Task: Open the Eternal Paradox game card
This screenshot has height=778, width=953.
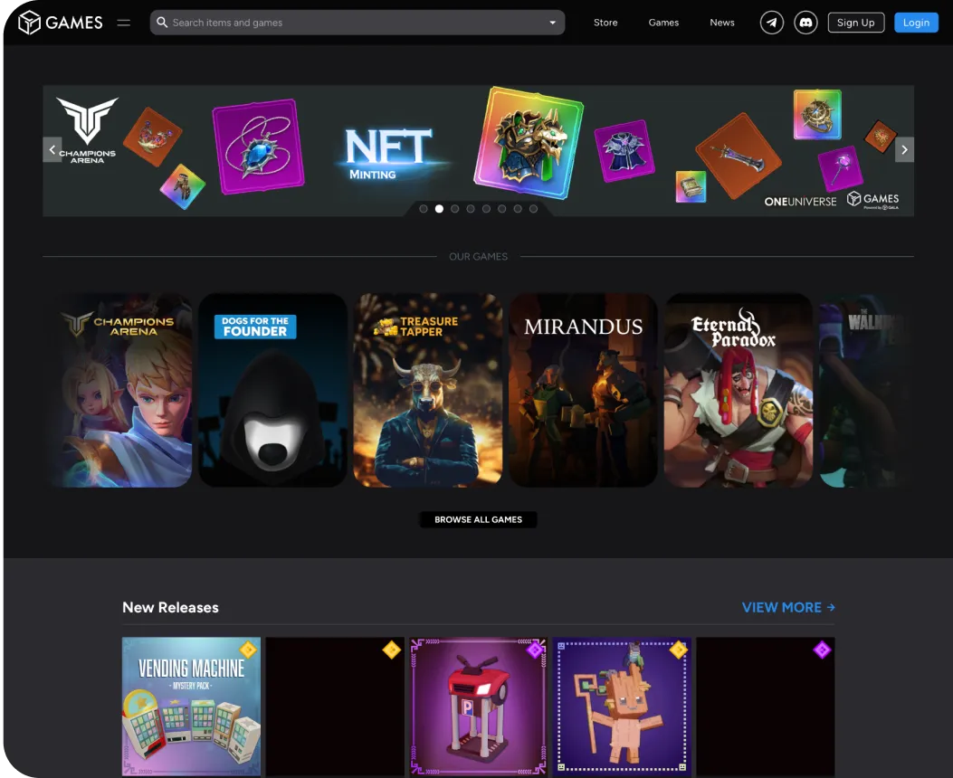Action: [x=739, y=390]
